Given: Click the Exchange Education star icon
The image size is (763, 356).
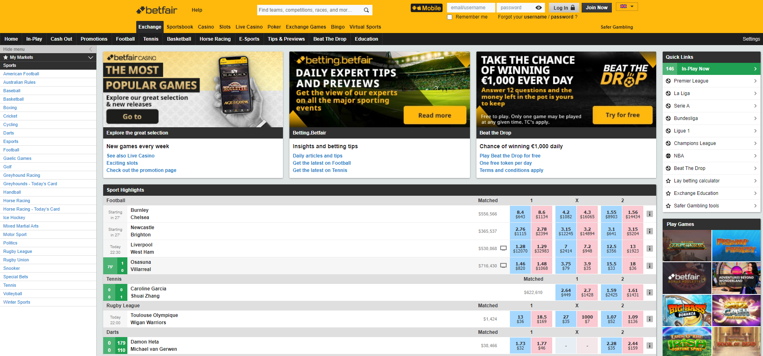Looking at the screenshot, I should [x=668, y=193].
